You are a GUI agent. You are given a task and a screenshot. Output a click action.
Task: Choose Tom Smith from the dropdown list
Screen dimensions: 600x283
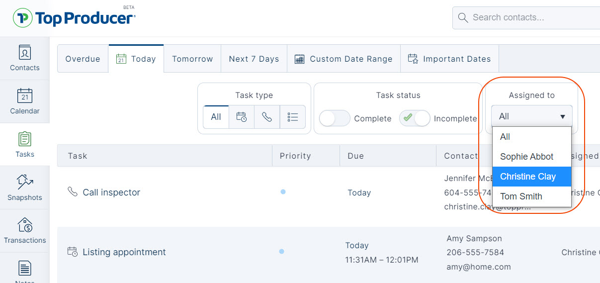click(x=531, y=196)
